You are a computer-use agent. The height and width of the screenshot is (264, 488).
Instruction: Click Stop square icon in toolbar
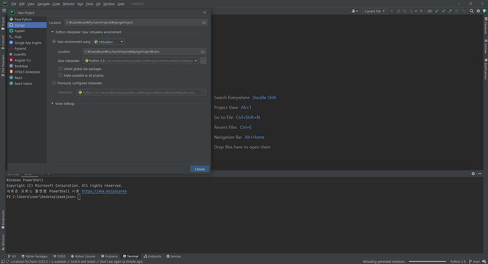tap(421, 11)
